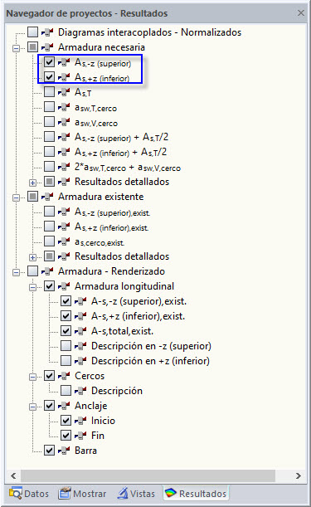Select the A-s,+z (inferior),exist. label
This screenshot has width=311, height=507.
coord(138,316)
